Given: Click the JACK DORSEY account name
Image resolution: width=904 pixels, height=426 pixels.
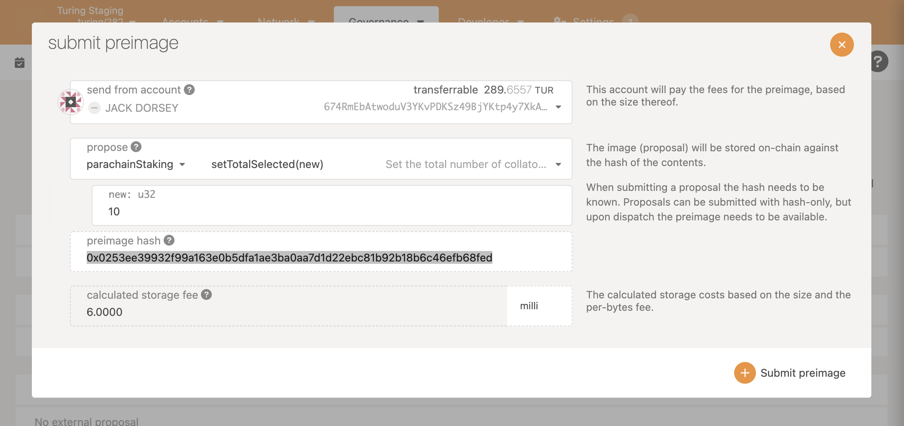Looking at the screenshot, I should tap(142, 108).
